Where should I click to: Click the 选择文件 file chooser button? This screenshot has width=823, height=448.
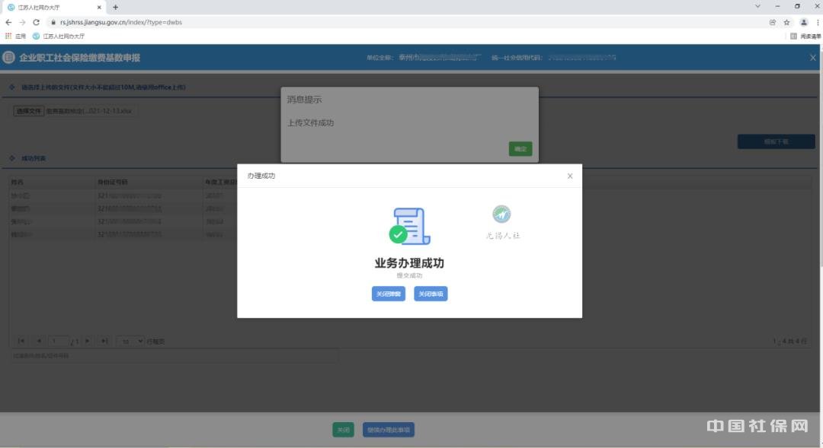click(28, 111)
